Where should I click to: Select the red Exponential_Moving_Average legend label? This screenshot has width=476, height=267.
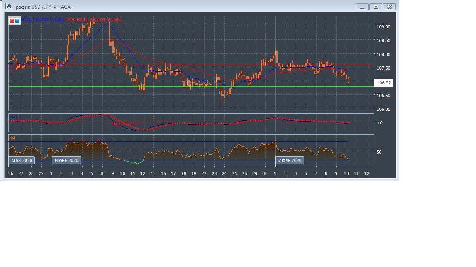click(x=94, y=19)
